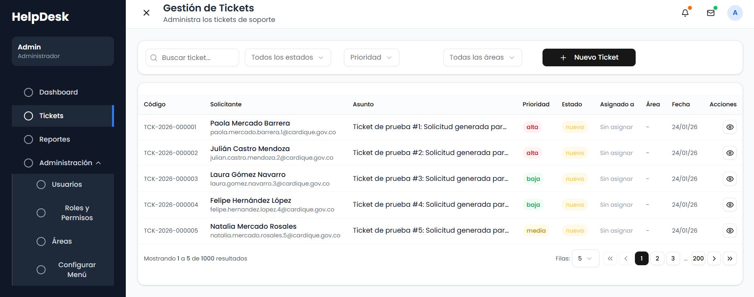Image resolution: width=754 pixels, height=297 pixels.
Task: Jump to the last page of results
Action: 730,259
